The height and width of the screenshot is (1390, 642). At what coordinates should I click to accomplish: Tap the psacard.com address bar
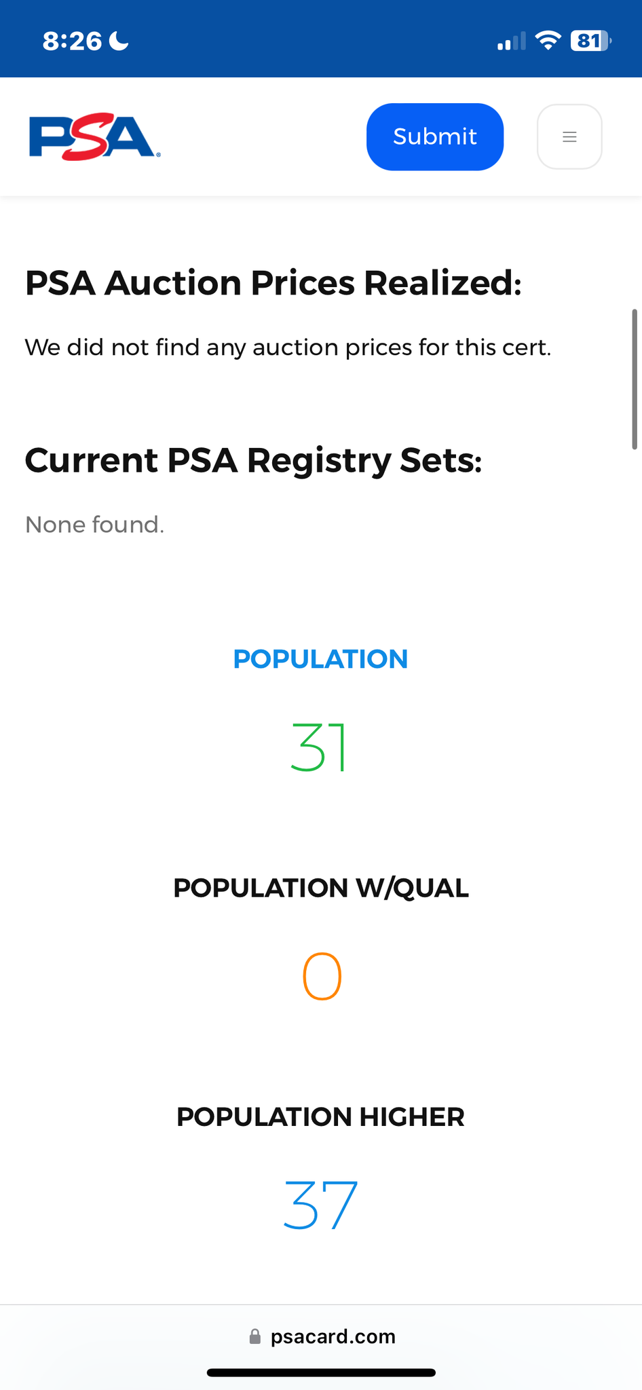(x=321, y=1336)
